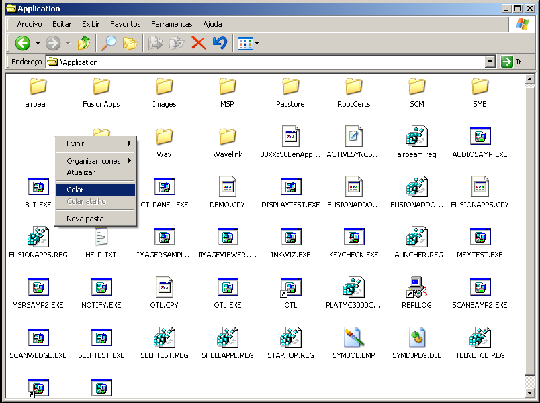Select the LAUNCHER.REG file
The height and width of the screenshot is (403, 540).
click(x=416, y=237)
